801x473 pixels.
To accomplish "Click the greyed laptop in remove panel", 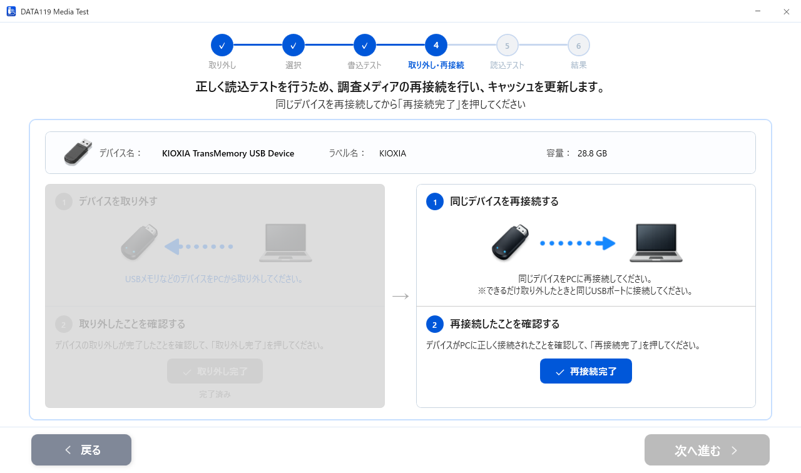I will click(x=285, y=243).
